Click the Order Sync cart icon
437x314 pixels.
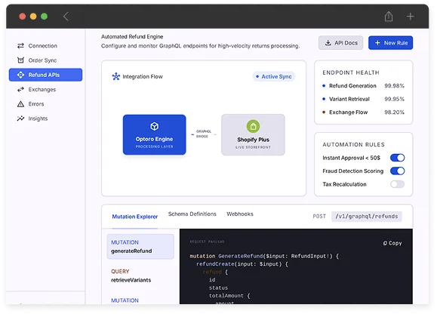[20, 60]
